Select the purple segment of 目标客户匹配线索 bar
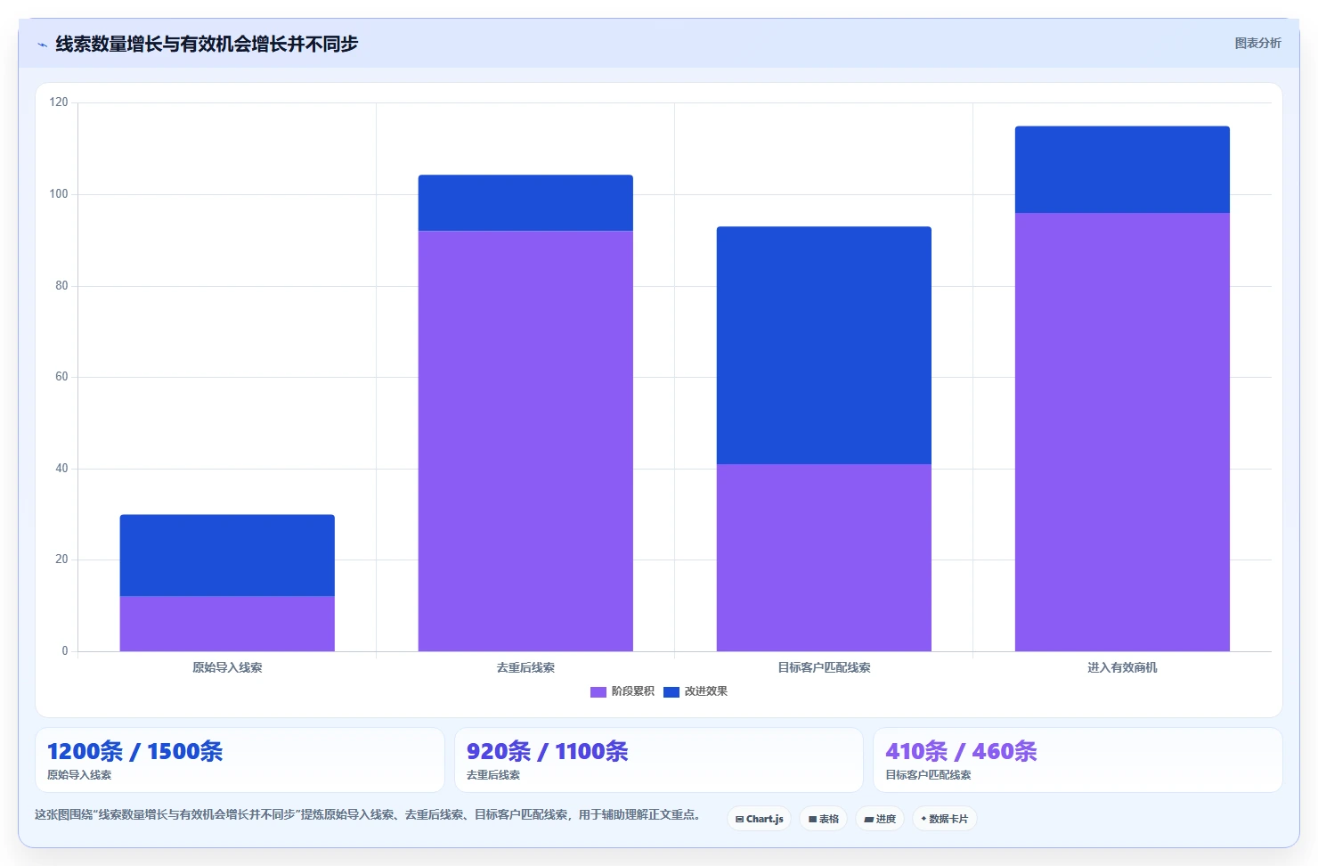This screenshot has height=866, width=1318. click(x=824, y=558)
